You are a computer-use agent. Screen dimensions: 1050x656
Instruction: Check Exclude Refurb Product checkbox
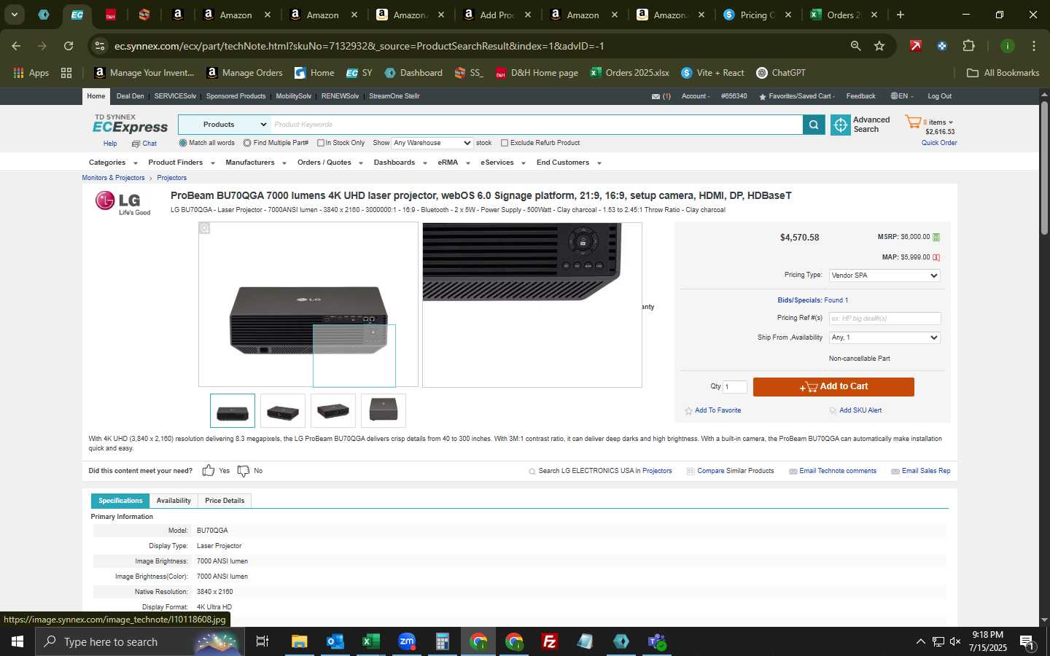(505, 143)
